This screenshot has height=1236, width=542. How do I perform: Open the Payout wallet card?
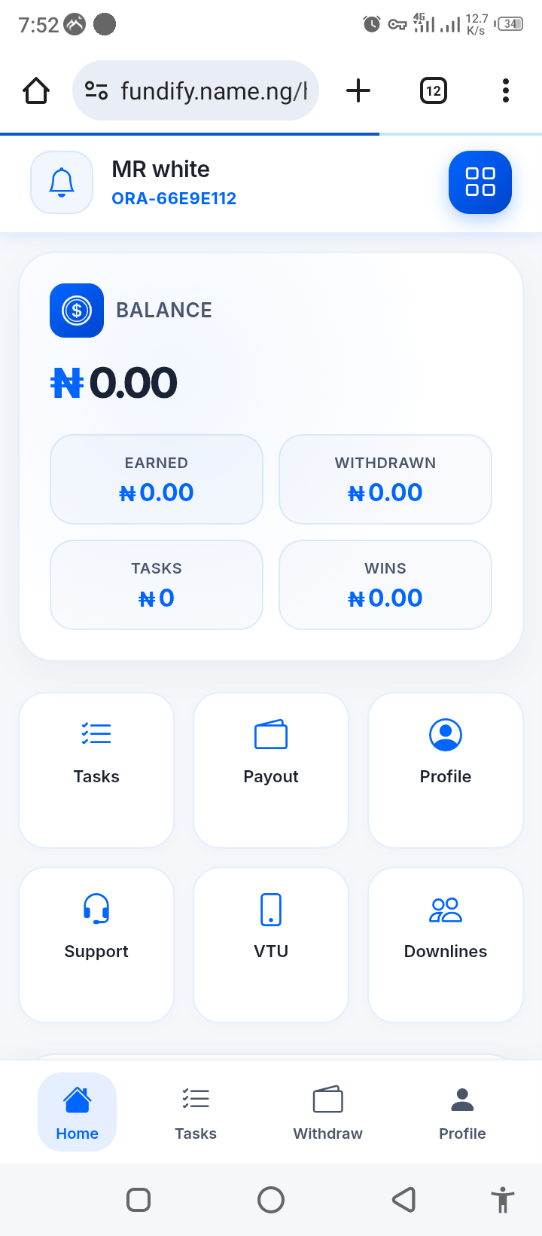coord(271,769)
